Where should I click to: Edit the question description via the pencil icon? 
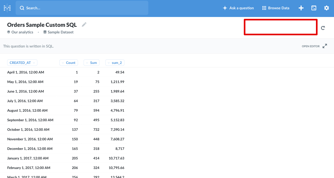click(x=84, y=24)
